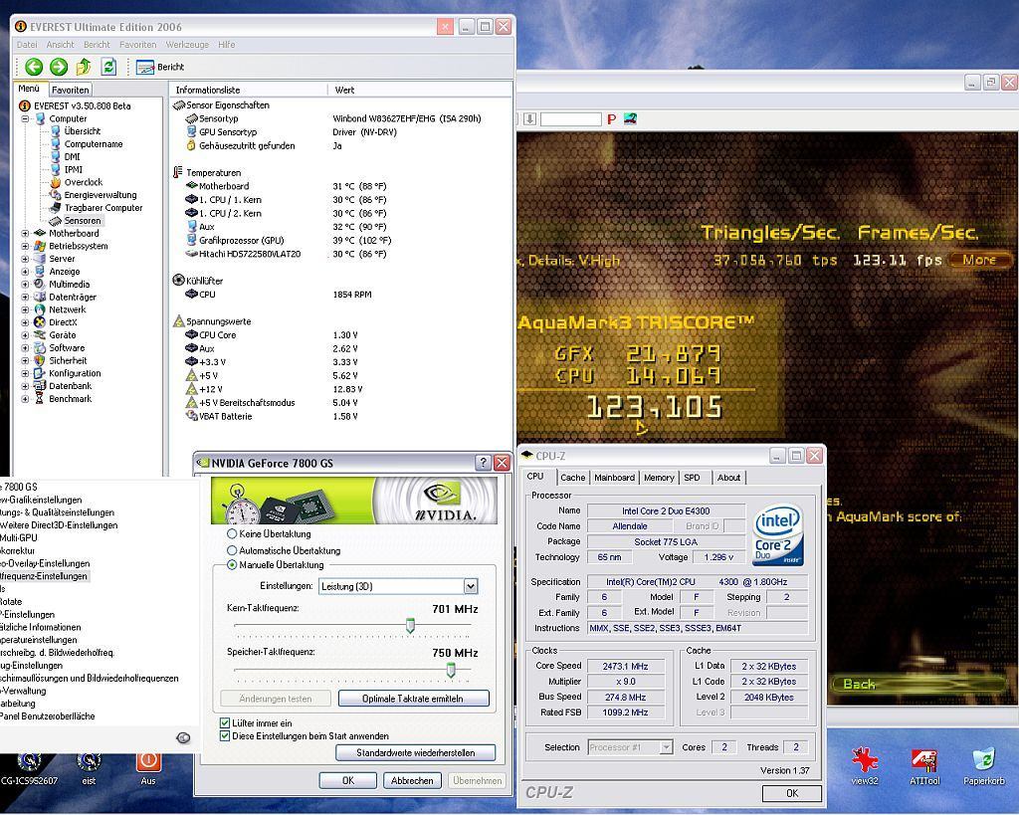Image resolution: width=1019 pixels, height=815 pixels.
Task: Click the toolbar input field in AquaMark window
Action: (570, 119)
